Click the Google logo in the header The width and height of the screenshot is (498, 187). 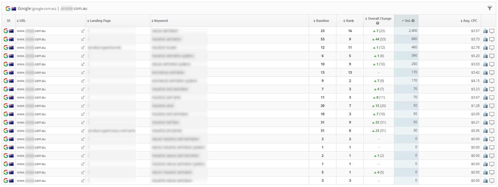[8, 9]
